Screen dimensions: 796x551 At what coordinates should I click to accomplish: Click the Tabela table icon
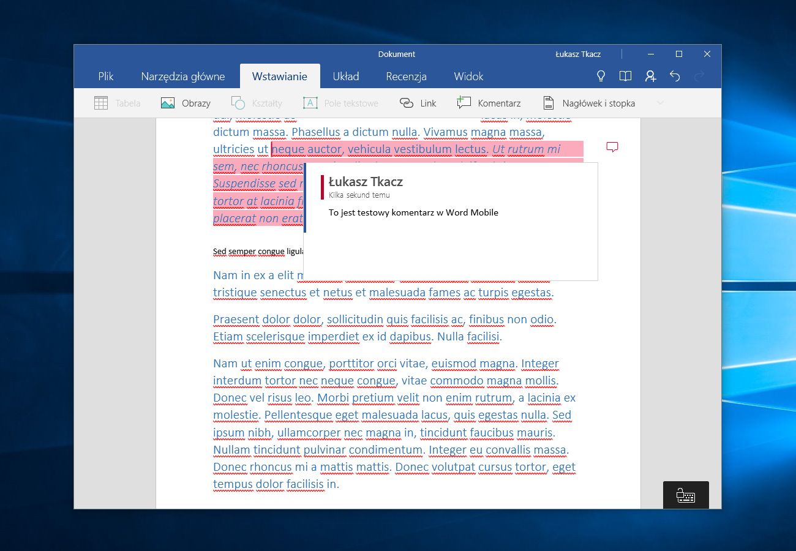101,103
